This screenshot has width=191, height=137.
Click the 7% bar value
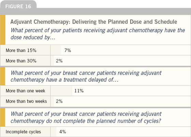[x=68, y=50]
